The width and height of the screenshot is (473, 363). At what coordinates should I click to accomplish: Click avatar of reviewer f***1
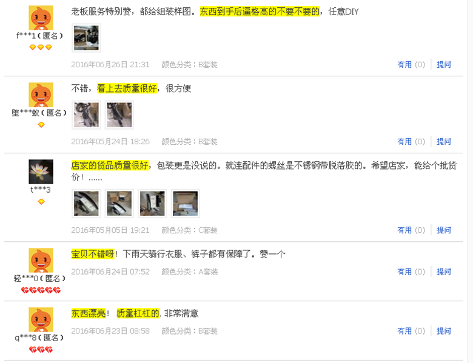[x=41, y=18]
